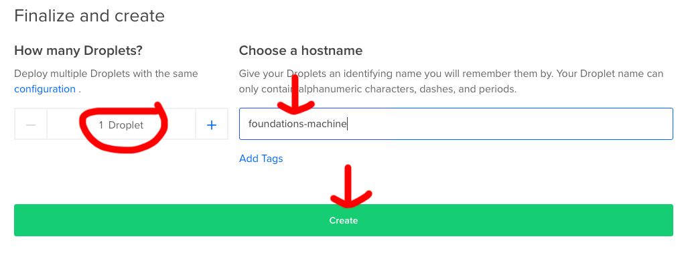Click the 'Choose a hostname' heading
The width and height of the screenshot is (688, 253).
(x=301, y=50)
